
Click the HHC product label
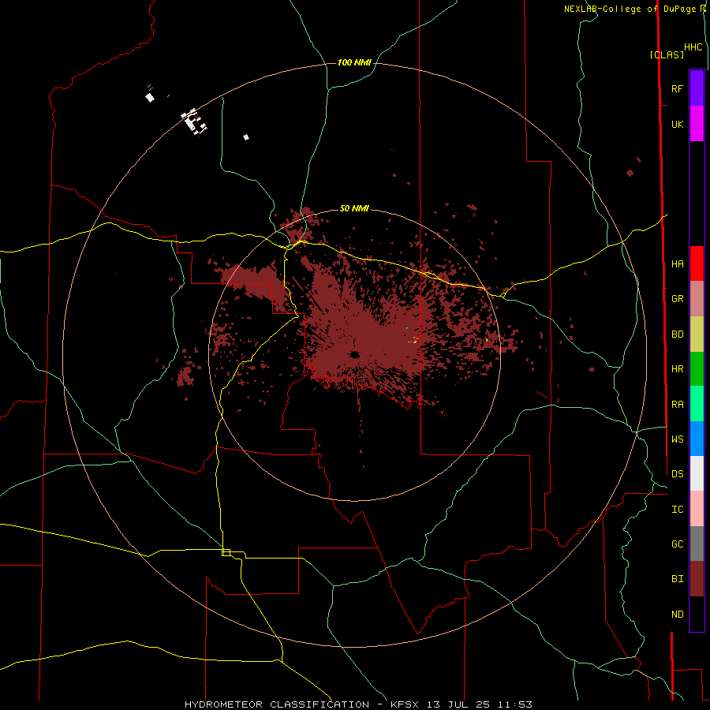693,47
